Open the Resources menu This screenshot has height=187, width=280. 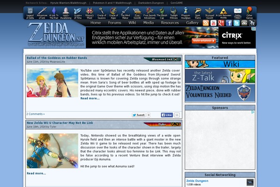pyautogui.click(x=170, y=23)
